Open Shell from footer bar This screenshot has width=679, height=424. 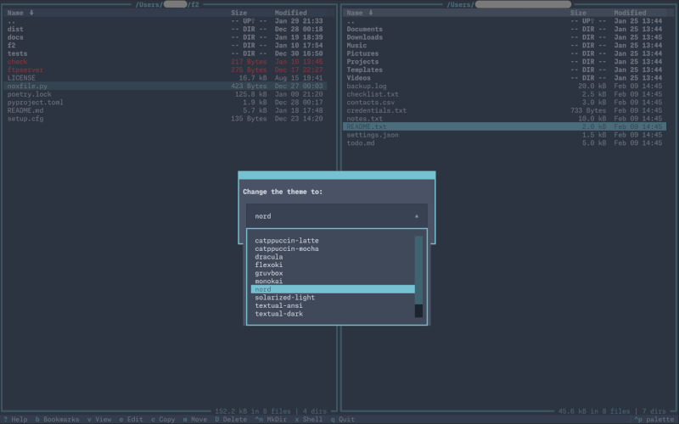(x=308, y=419)
